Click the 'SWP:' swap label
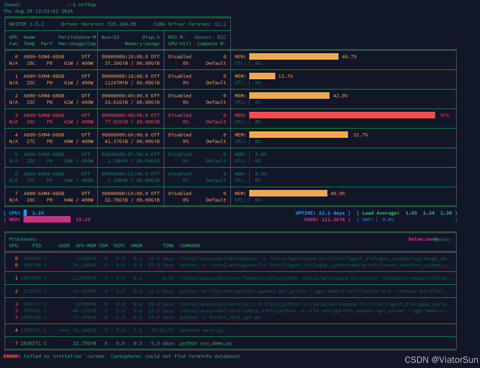 tap(368, 220)
